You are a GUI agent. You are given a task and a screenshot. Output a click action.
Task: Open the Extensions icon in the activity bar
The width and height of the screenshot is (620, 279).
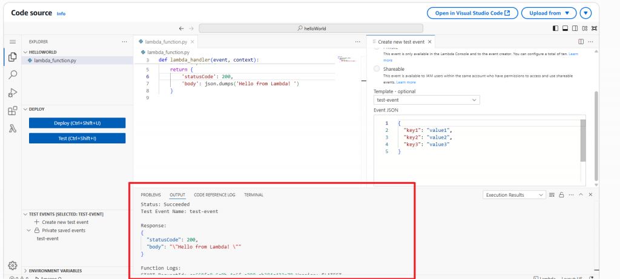pos(12,111)
